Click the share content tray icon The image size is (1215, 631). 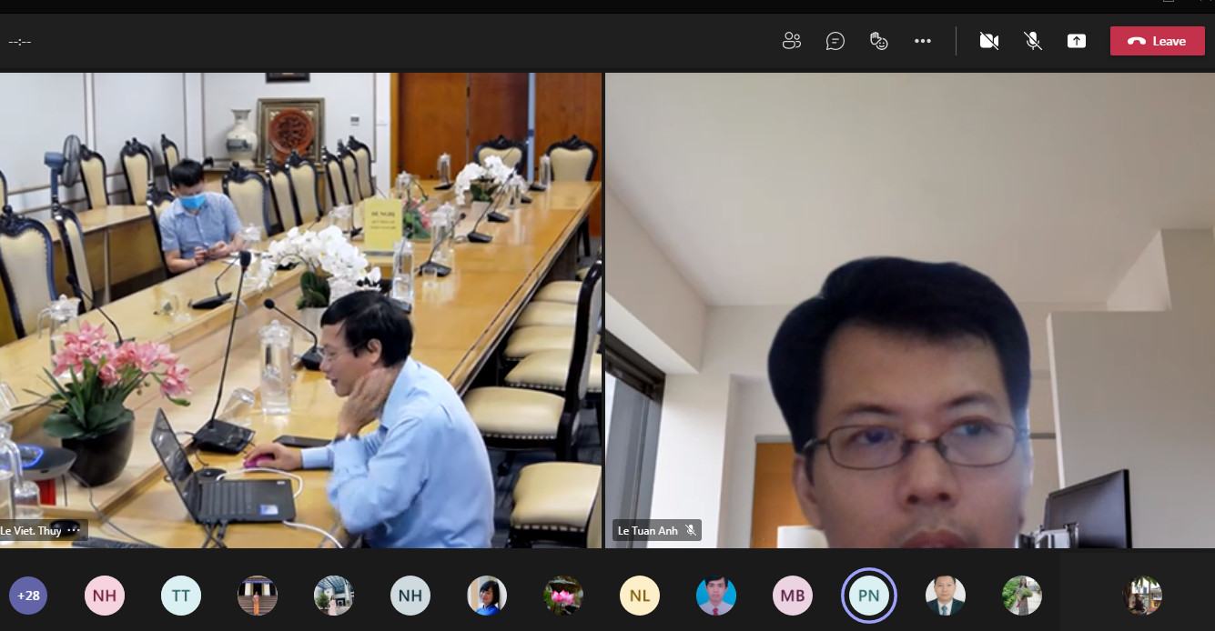point(1077,41)
